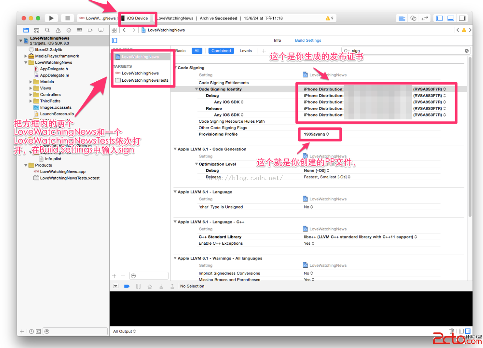Show recent files filter clock icon
483x348 pixels.
pos(31,332)
